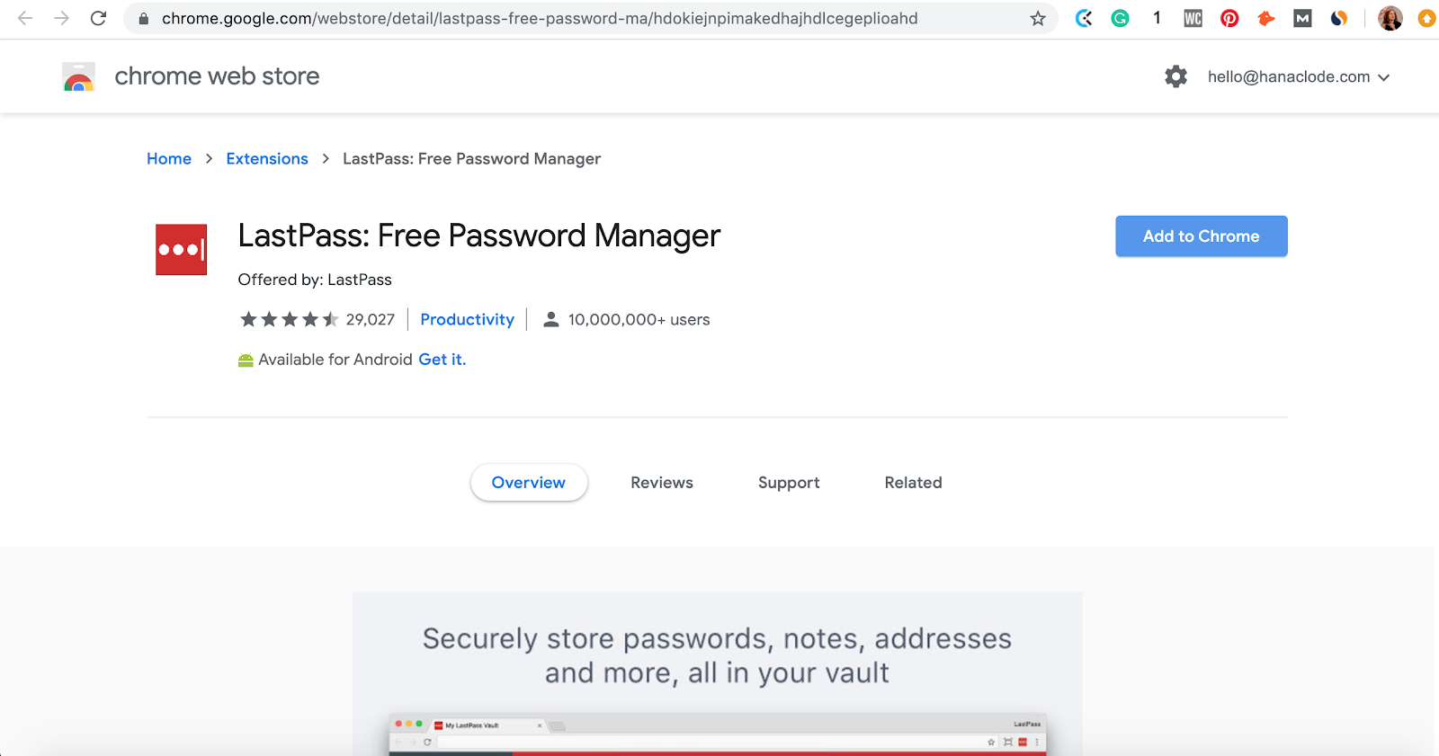Switch to the Reviews tab

coord(662,483)
